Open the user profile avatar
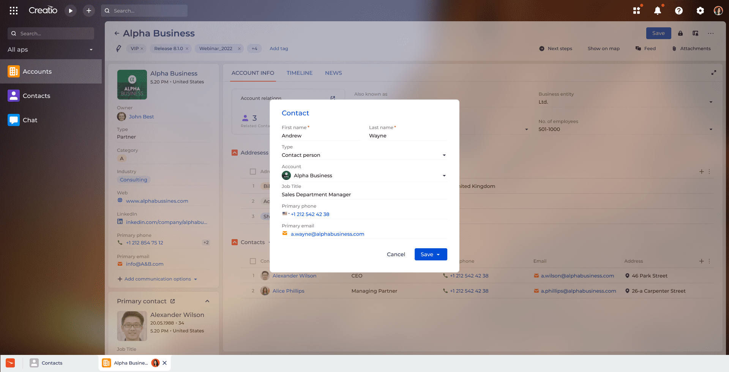 718,11
